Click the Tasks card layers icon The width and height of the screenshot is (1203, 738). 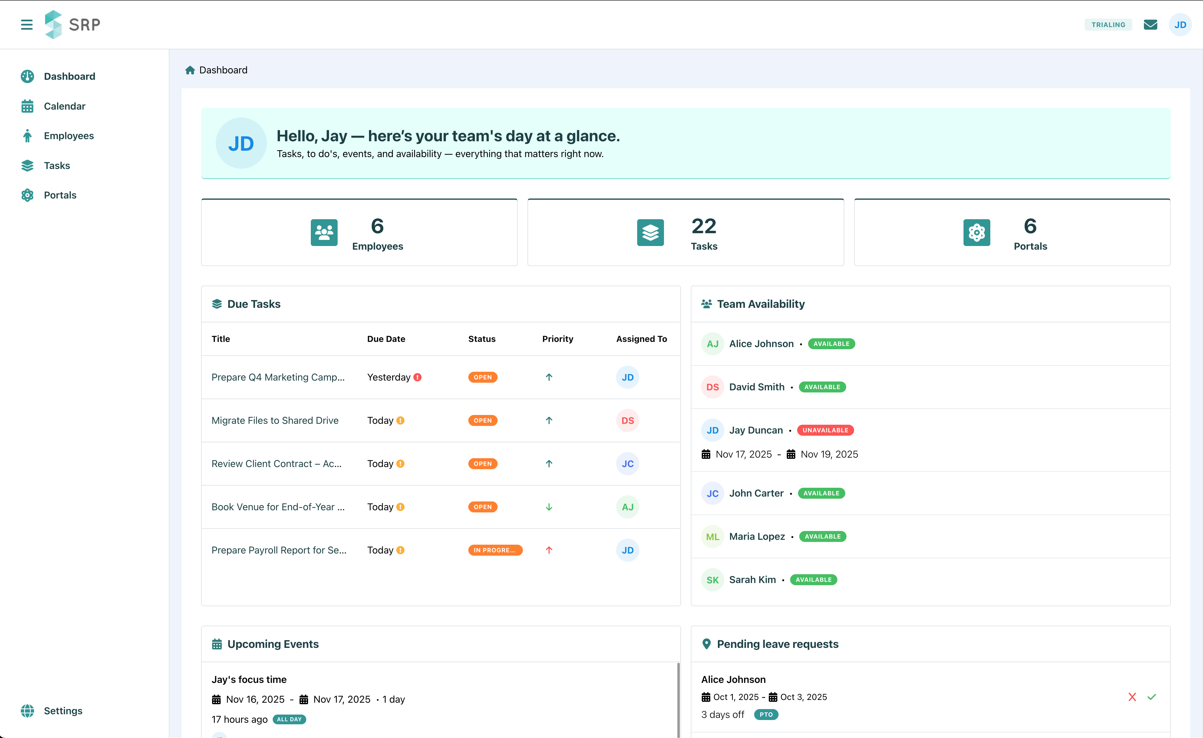point(650,232)
